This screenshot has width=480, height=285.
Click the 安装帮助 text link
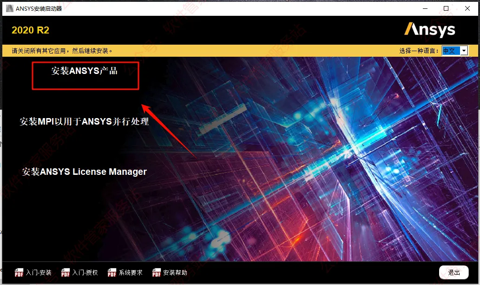click(x=175, y=272)
